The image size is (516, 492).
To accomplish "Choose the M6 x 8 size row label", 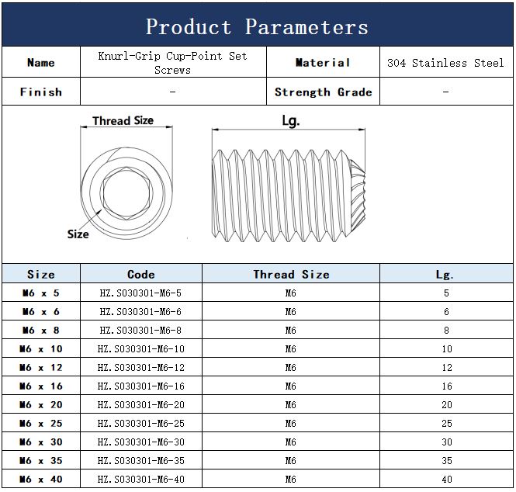I will click(40, 331).
